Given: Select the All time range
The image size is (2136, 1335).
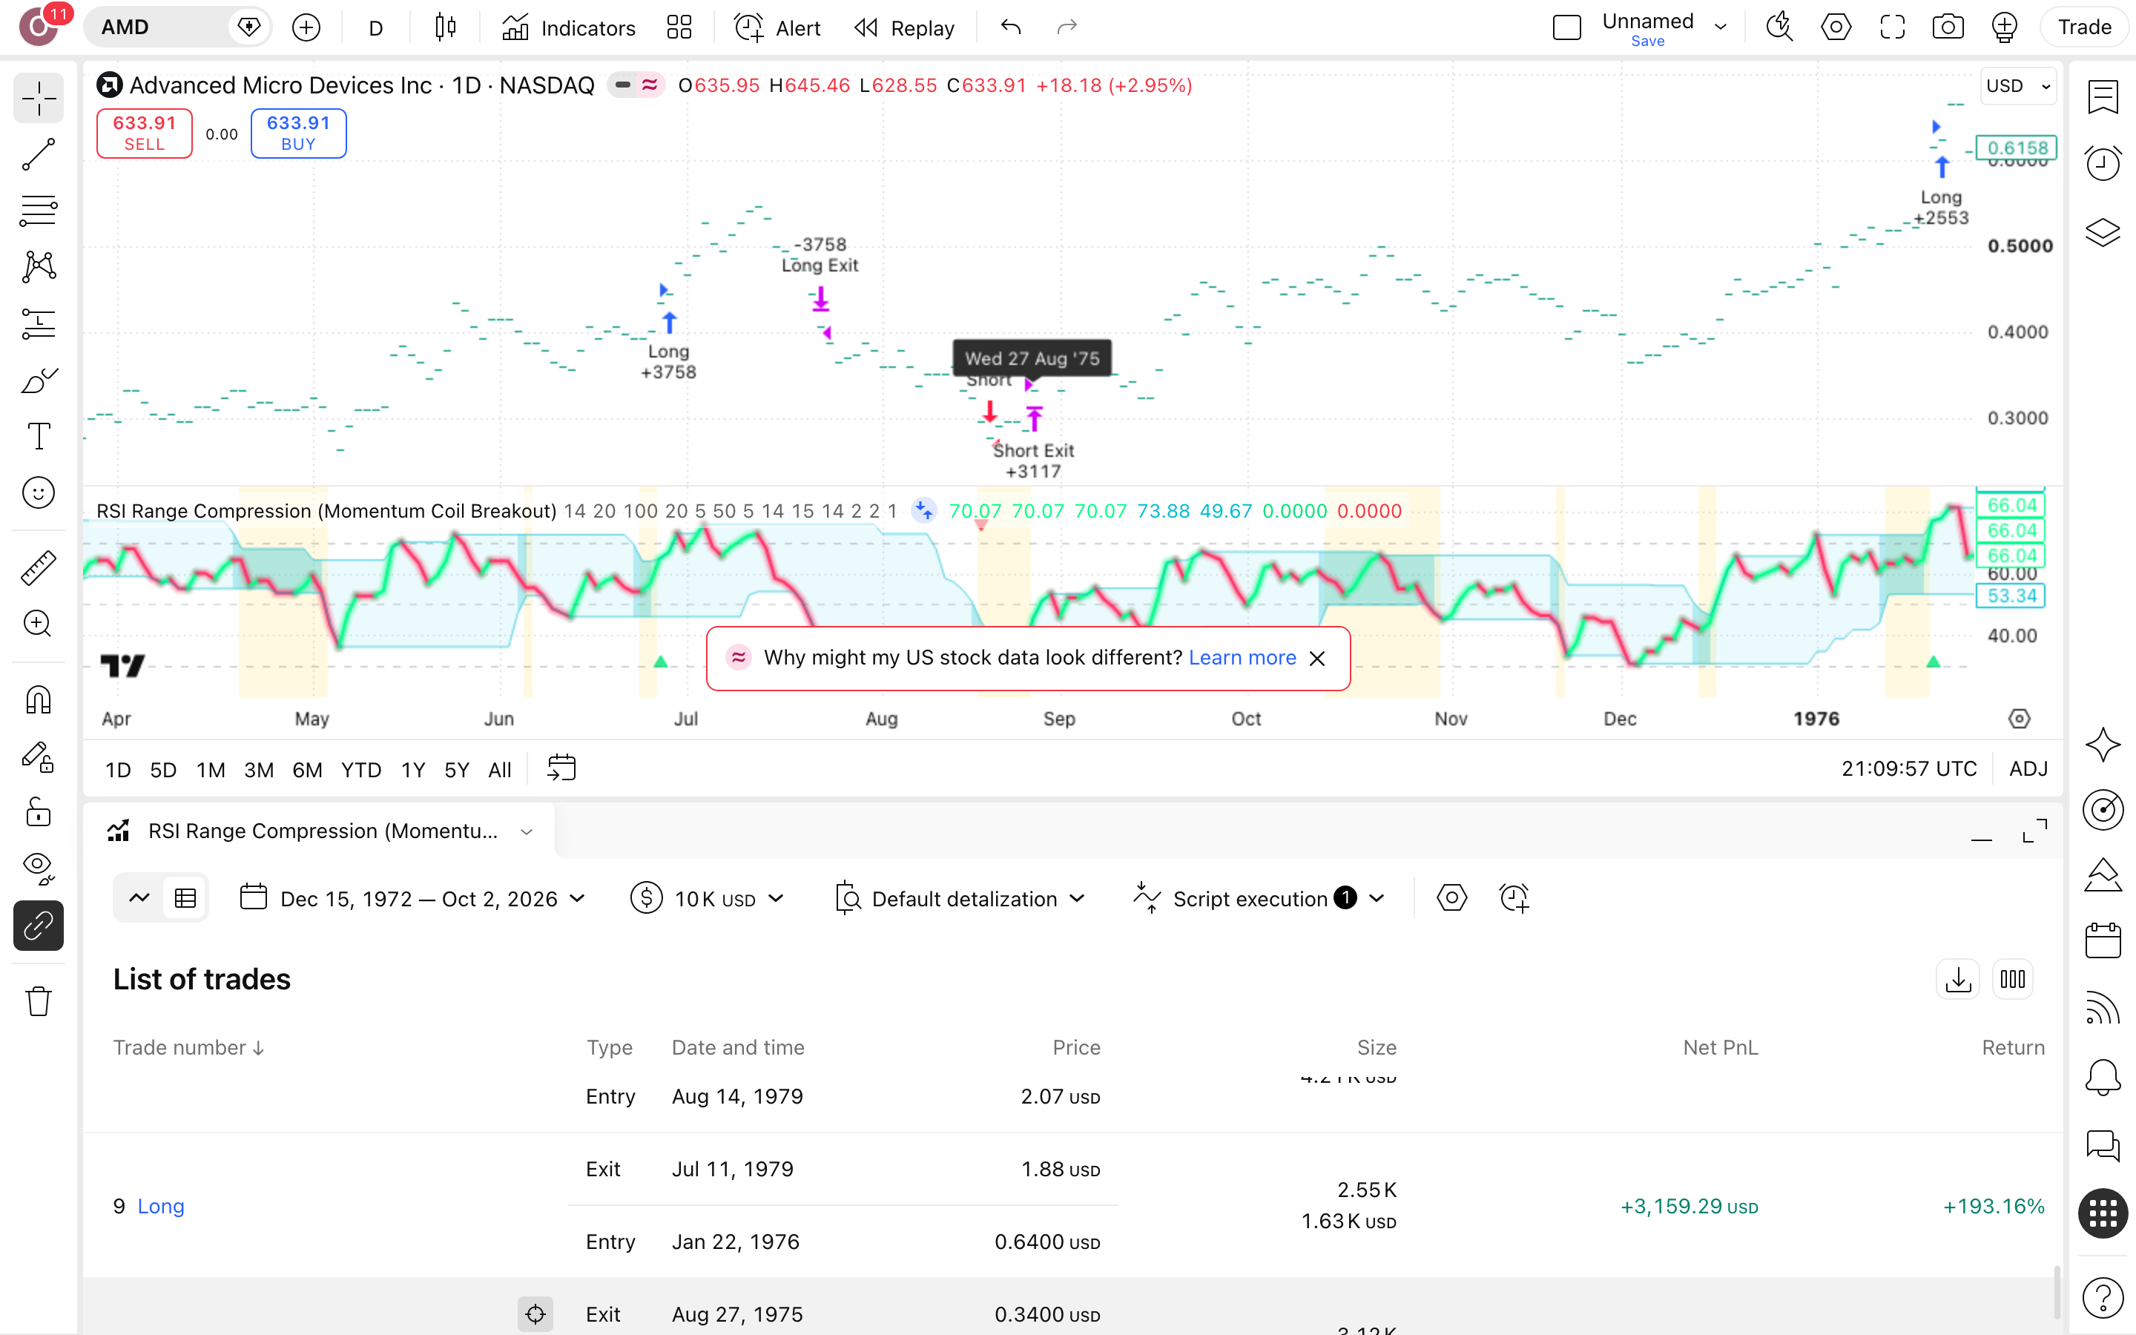Looking at the screenshot, I should tap(500, 770).
